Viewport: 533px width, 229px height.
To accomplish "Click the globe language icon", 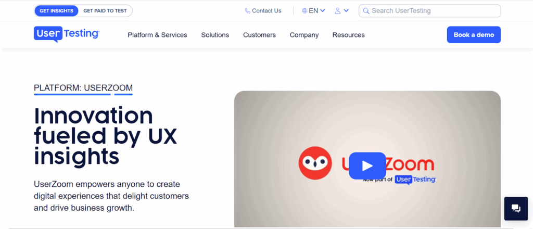I will [304, 11].
